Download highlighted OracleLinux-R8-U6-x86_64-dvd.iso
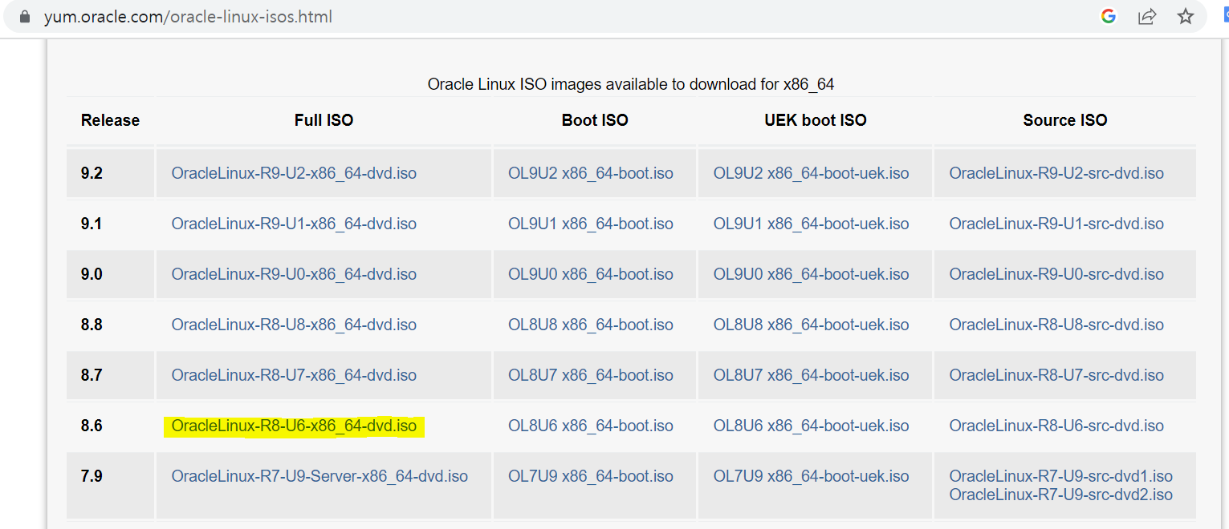This screenshot has width=1229, height=529. tap(294, 426)
